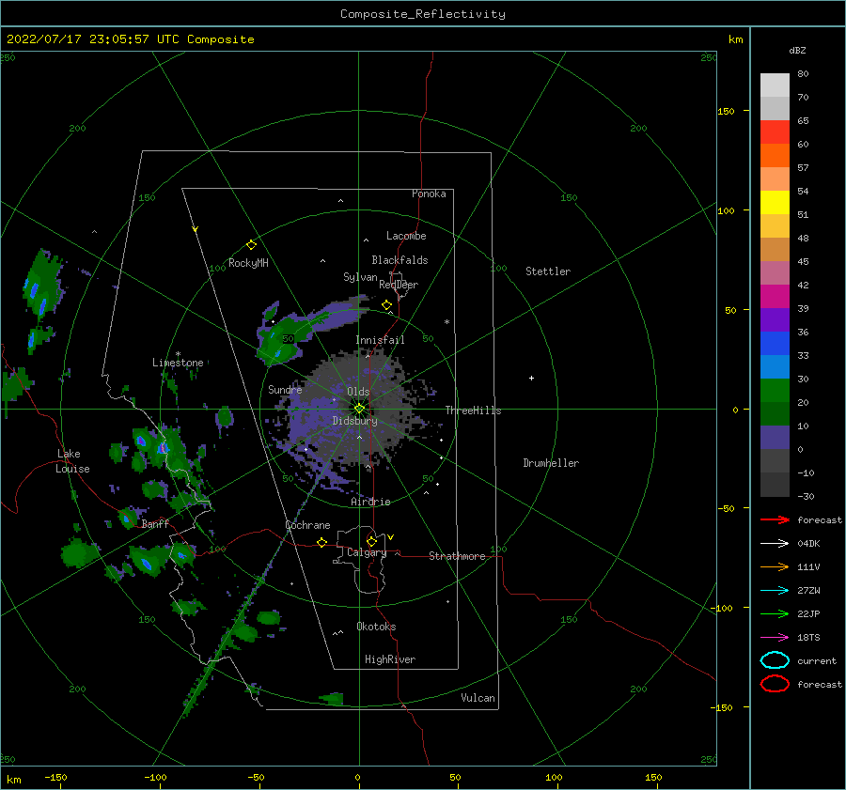Pick the bright yellow 51-54 dBZ swatch

coord(775,203)
